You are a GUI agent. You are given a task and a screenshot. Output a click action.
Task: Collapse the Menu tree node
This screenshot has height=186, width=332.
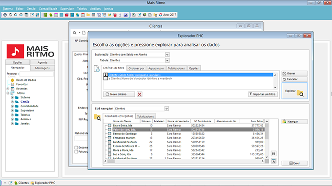8,93
